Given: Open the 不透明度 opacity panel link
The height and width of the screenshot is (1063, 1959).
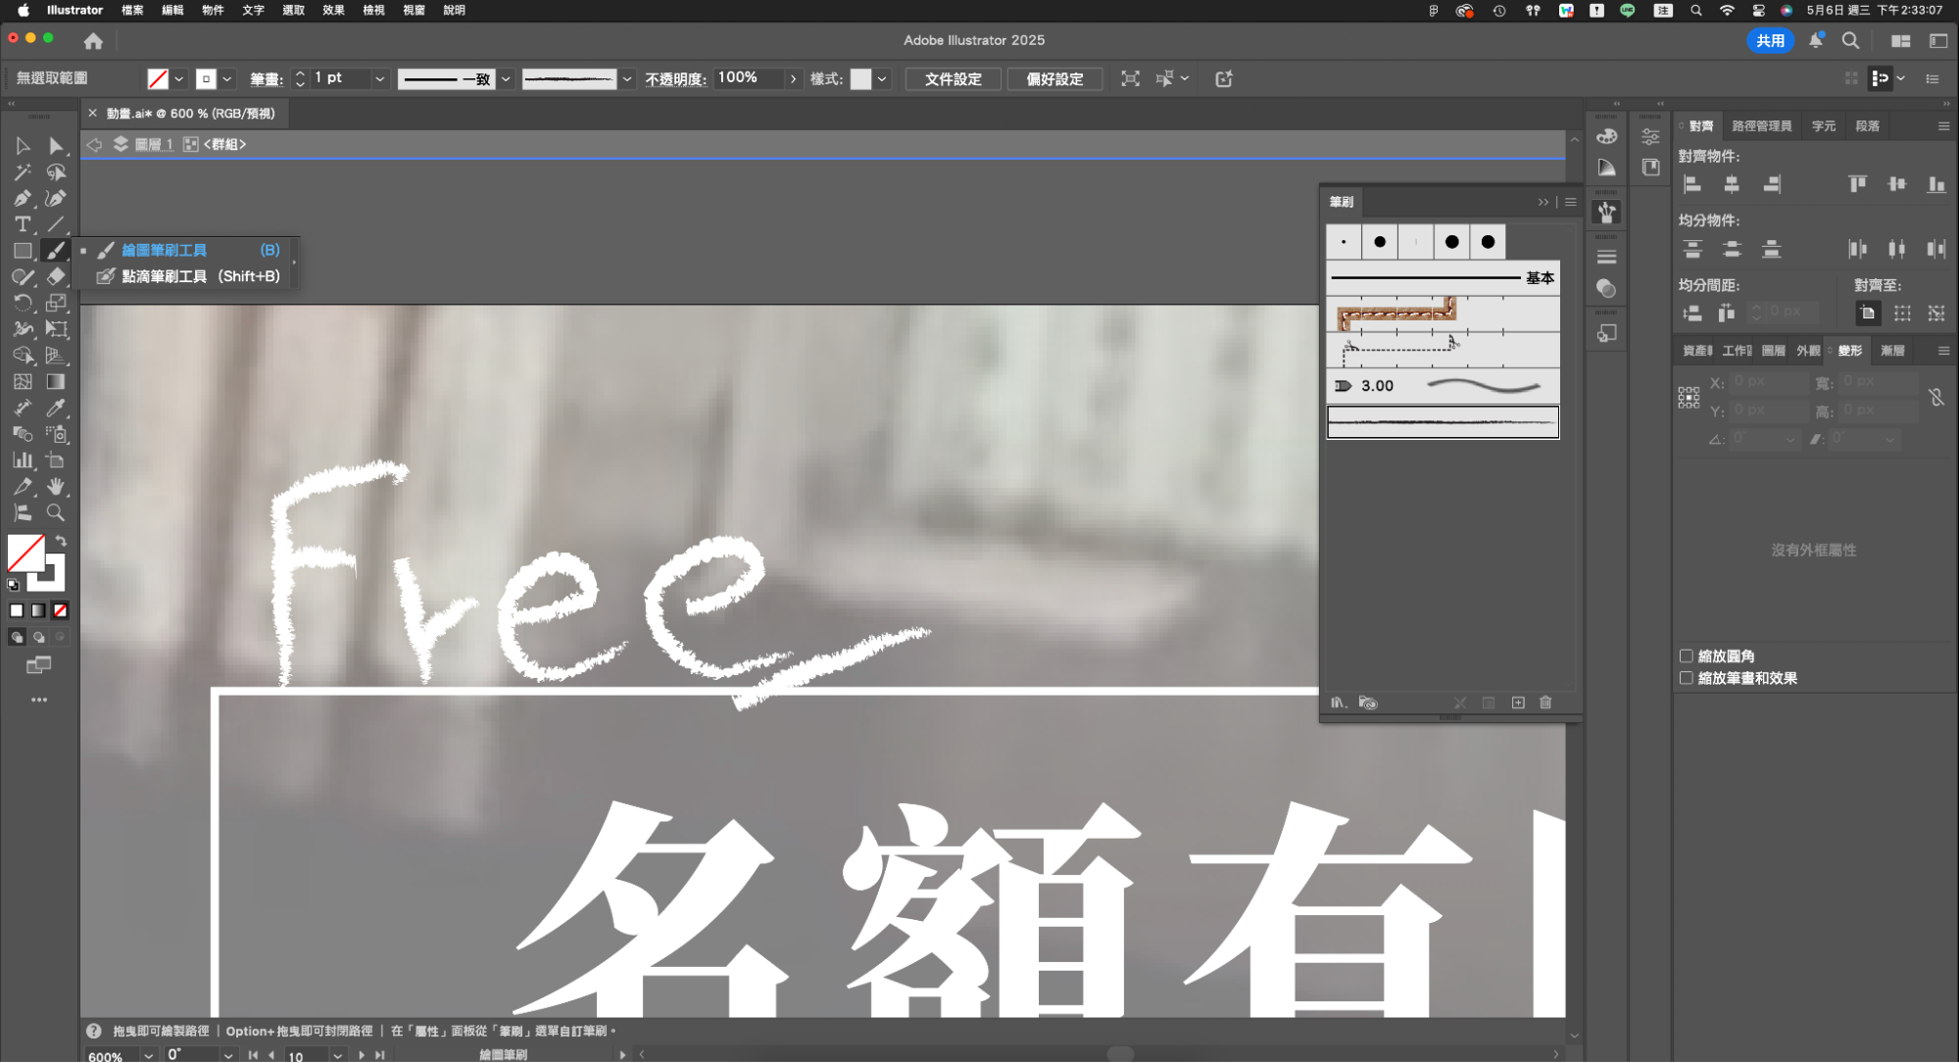Looking at the screenshot, I should [x=675, y=79].
